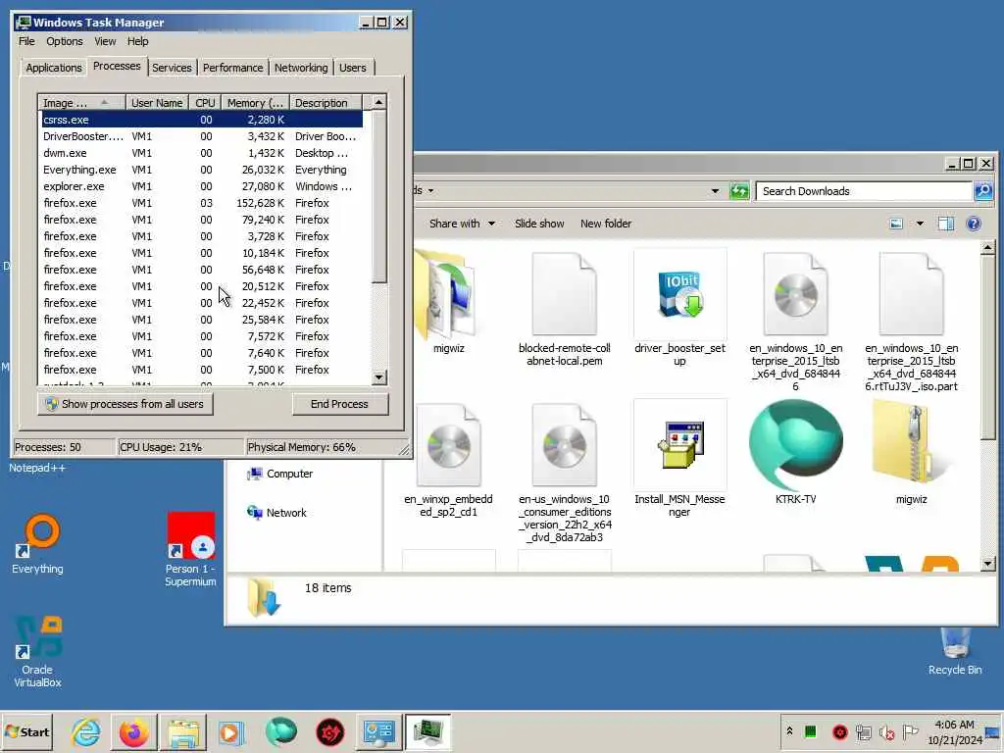Viewport: 1004px width, 753px height.
Task: Open the red Driver Booster taskbar icon
Action: click(x=329, y=731)
